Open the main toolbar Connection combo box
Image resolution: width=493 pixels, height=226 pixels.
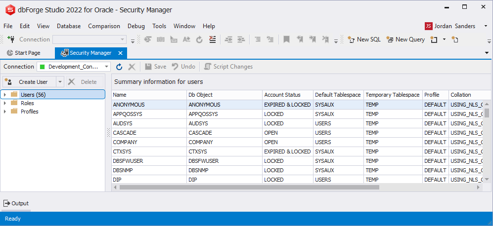point(90,39)
